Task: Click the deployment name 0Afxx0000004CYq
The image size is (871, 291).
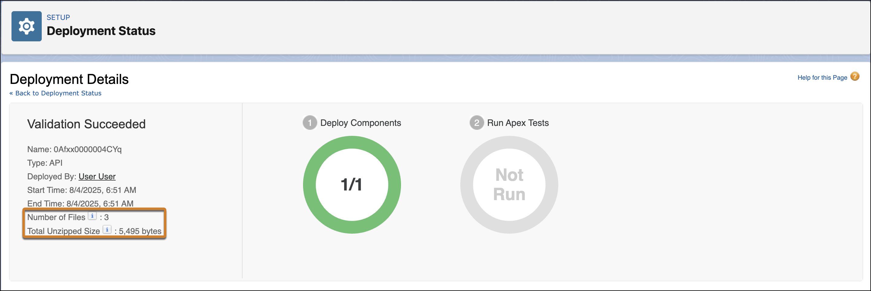Action: point(88,149)
